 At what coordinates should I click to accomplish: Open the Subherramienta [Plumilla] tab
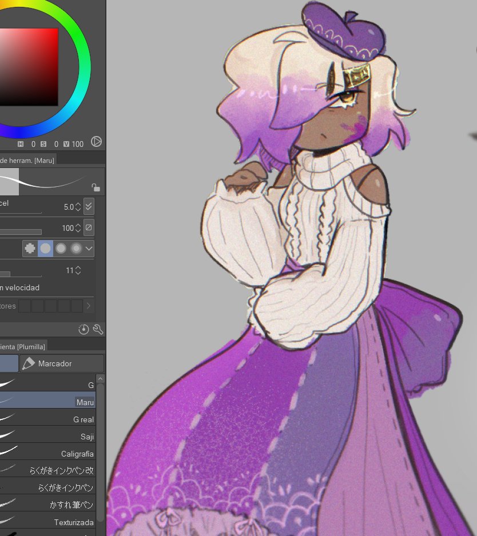click(23, 346)
